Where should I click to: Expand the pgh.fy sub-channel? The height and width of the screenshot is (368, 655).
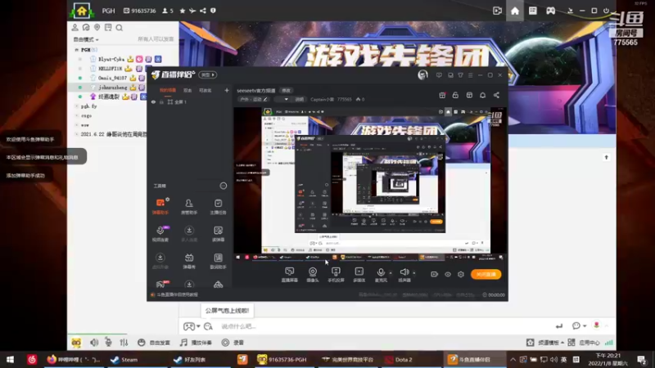[76, 106]
